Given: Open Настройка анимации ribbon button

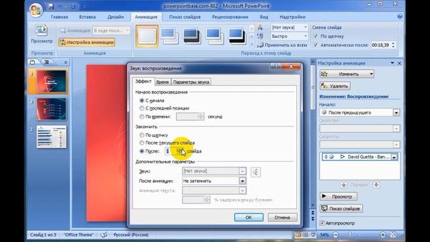Looking at the screenshot, I should pyautogui.click(x=87, y=42).
